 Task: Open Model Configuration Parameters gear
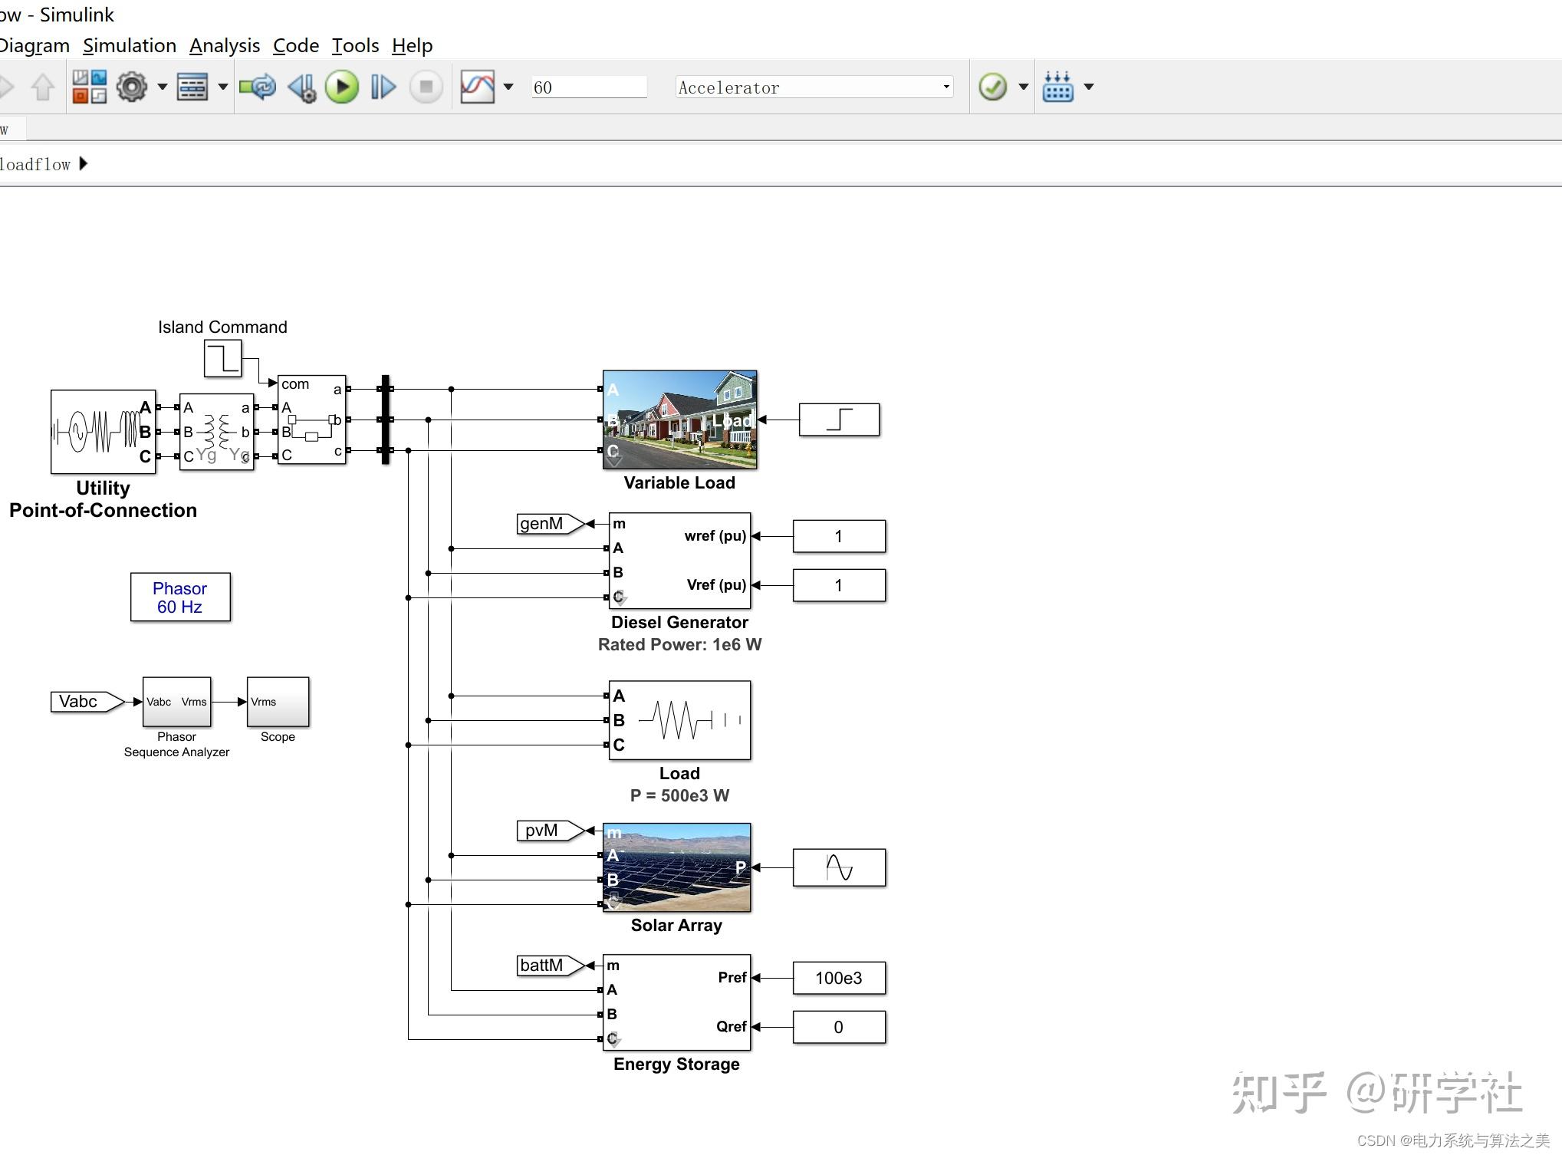[132, 87]
